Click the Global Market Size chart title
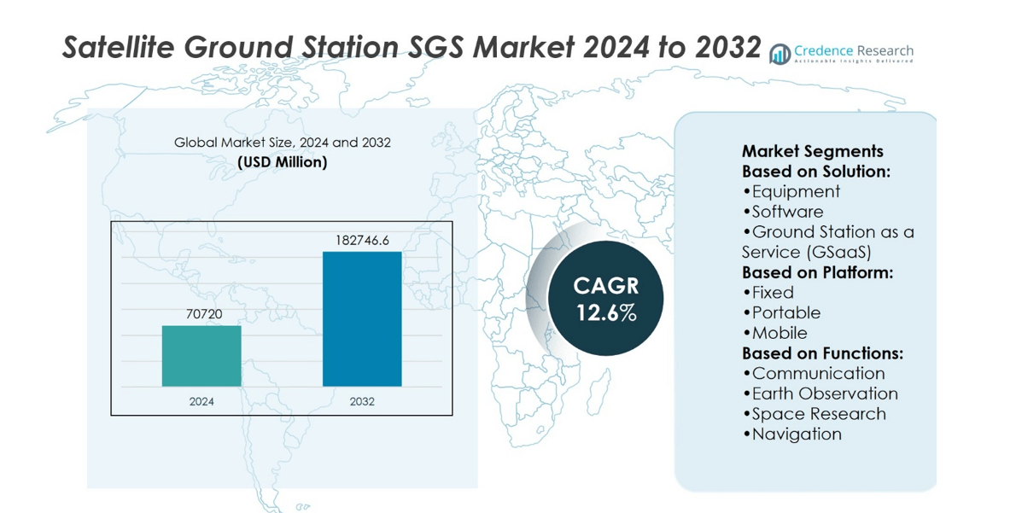 coord(282,143)
